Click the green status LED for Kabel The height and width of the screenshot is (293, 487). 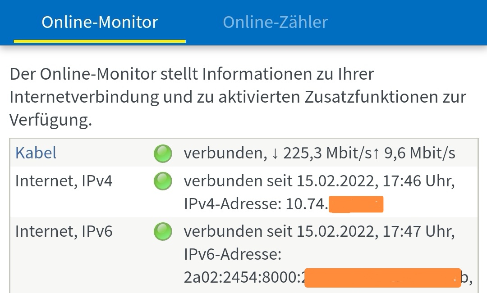pos(163,153)
